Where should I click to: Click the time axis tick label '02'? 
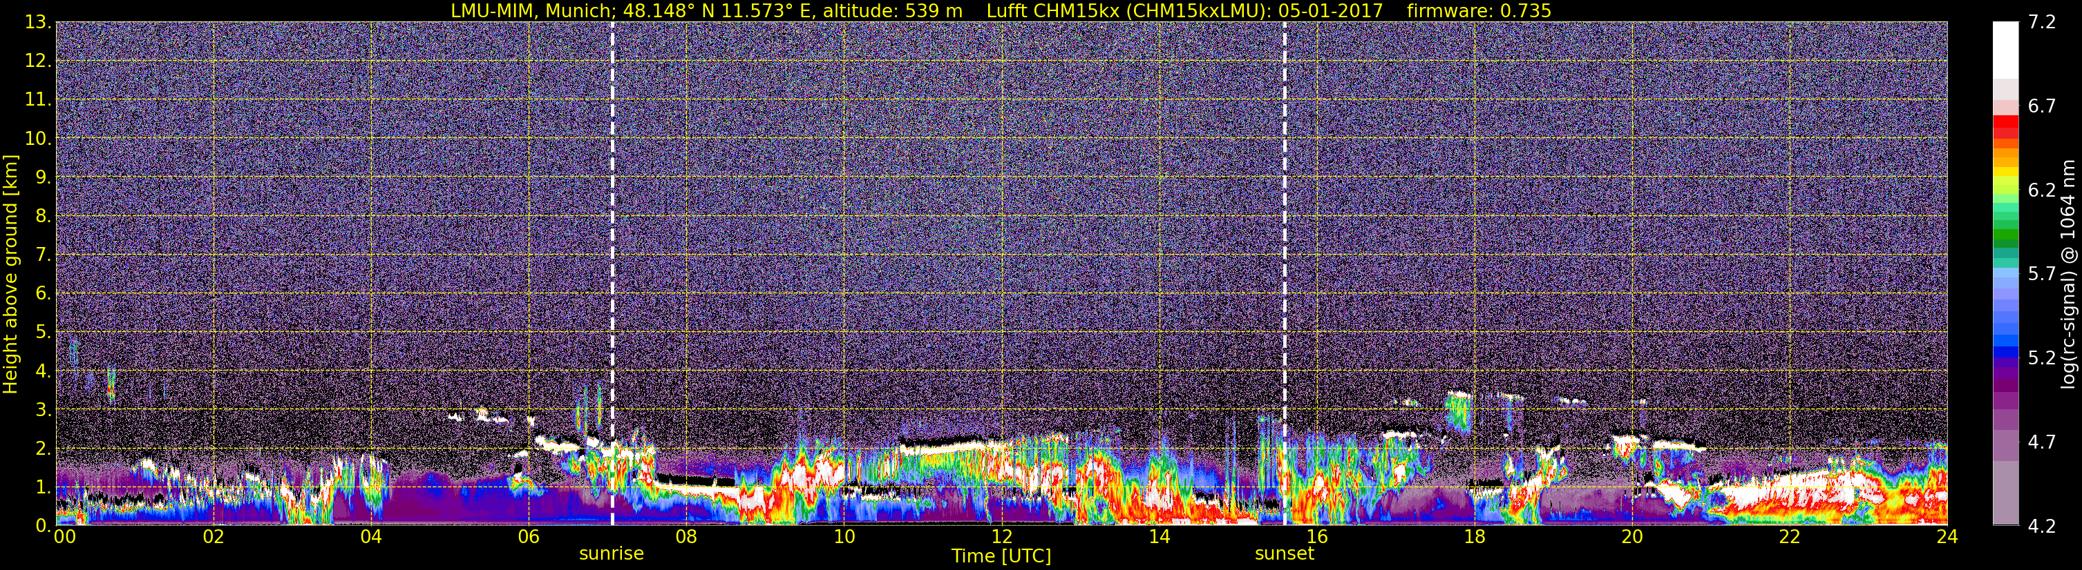(214, 537)
